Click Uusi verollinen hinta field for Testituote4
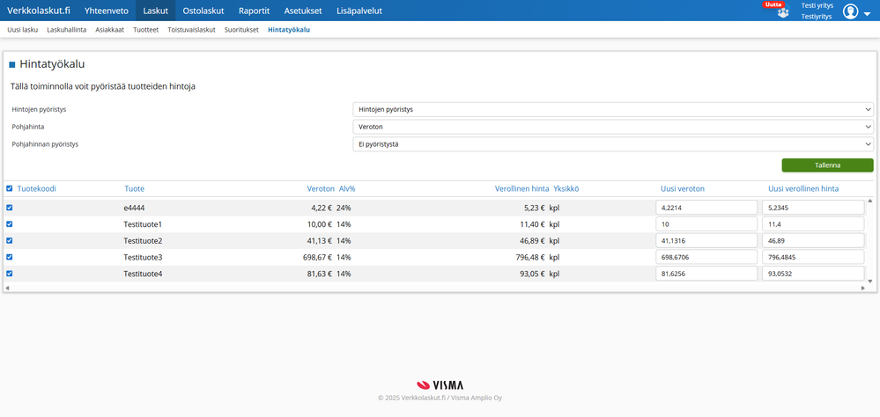This screenshot has width=880, height=417. 812,274
